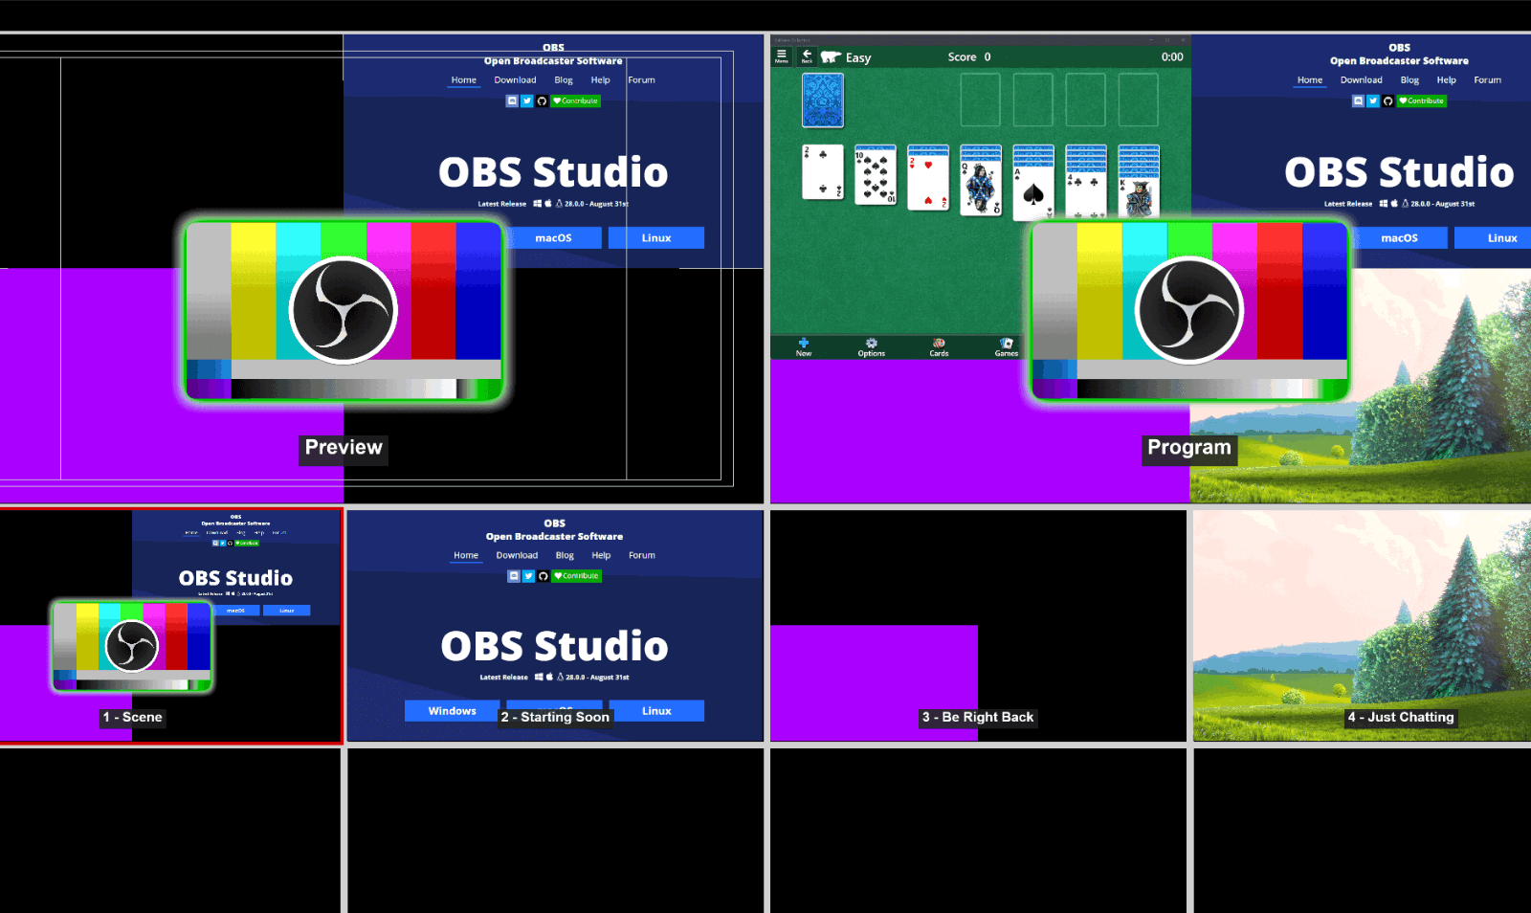Start a new game in Solitaire
The width and height of the screenshot is (1531, 913).
tap(803, 345)
